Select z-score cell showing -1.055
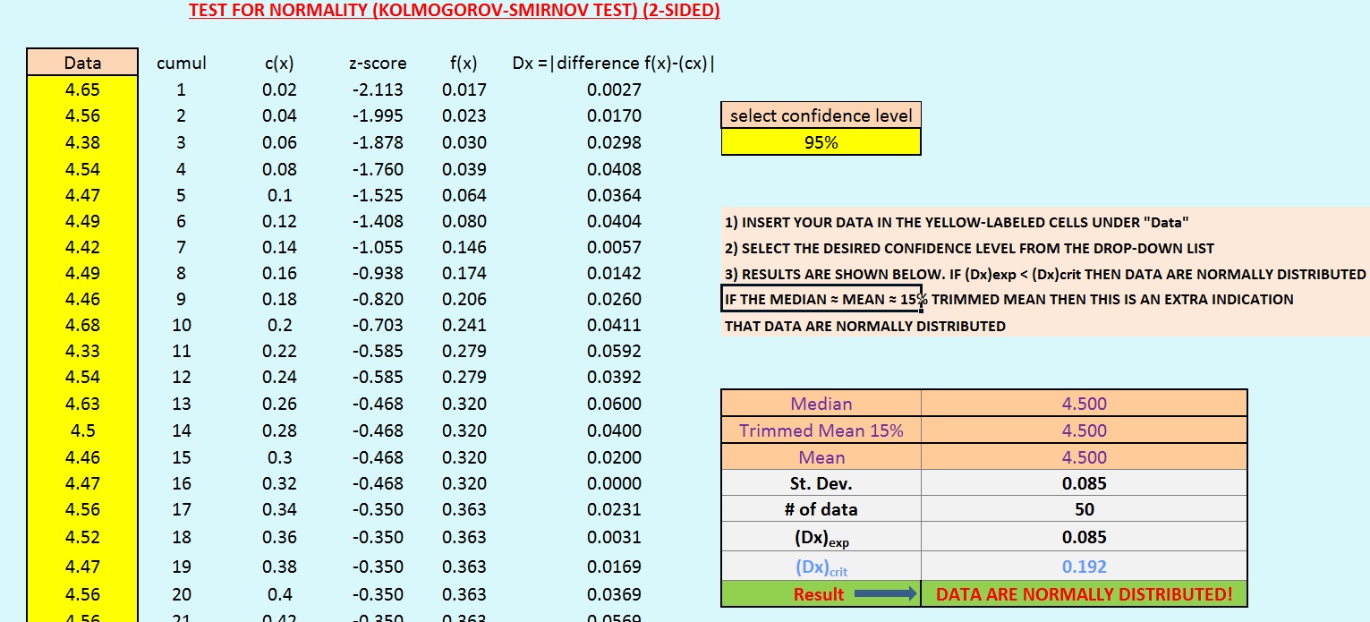Viewport: 1370px width, 622px height. coord(378,247)
